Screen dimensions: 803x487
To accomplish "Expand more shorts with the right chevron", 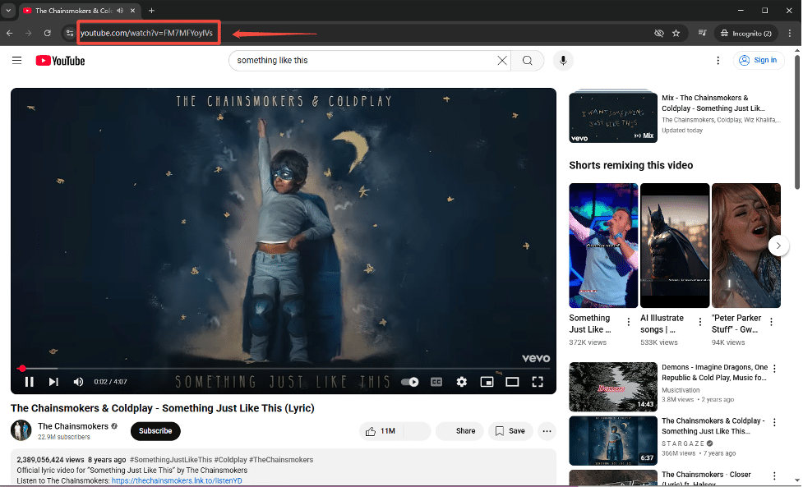I will pyautogui.click(x=778, y=245).
